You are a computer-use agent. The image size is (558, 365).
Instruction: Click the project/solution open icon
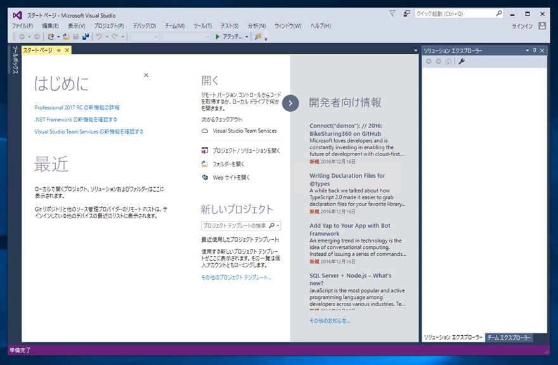[x=205, y=150]
